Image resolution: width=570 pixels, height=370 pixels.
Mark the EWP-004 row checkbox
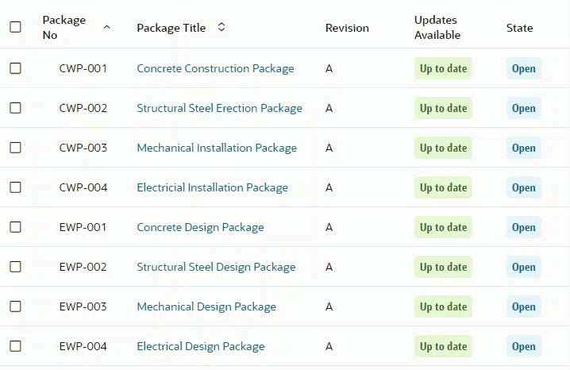tap(15, 346)
